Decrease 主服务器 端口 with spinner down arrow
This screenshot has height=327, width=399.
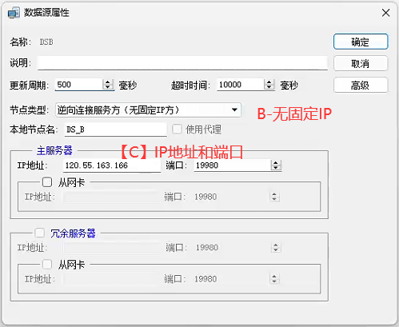276,169
